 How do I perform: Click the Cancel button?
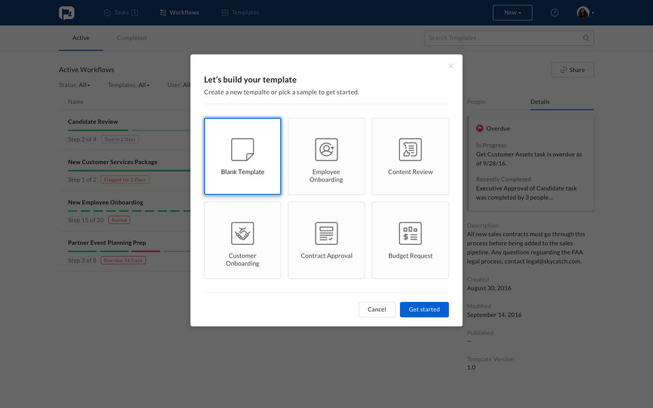(376, 309)
